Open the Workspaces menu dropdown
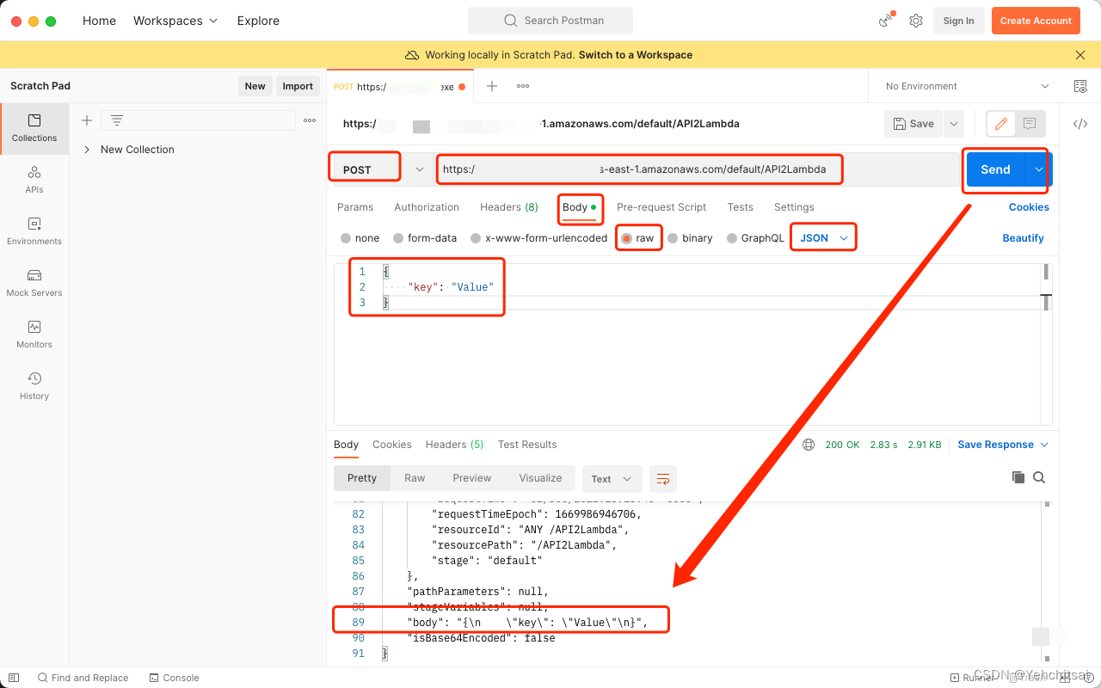Screen dimensions: 1101x688 click(175, 21)
